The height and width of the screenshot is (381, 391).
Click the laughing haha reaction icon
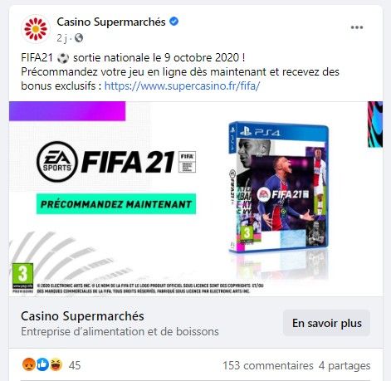point(56,365)
